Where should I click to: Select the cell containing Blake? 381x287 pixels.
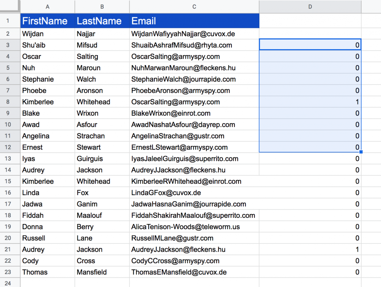pos(48,113)
